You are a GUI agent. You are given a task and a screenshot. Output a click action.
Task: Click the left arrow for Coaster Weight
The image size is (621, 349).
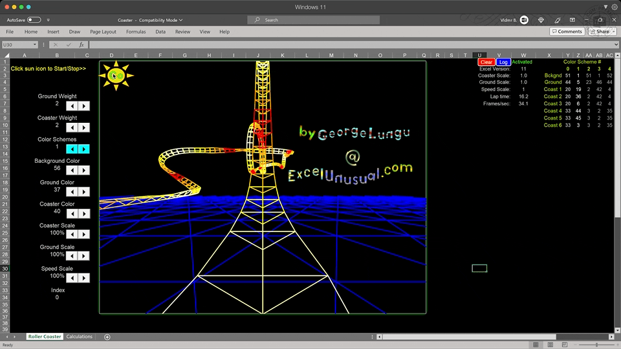(x=72, y=127)
